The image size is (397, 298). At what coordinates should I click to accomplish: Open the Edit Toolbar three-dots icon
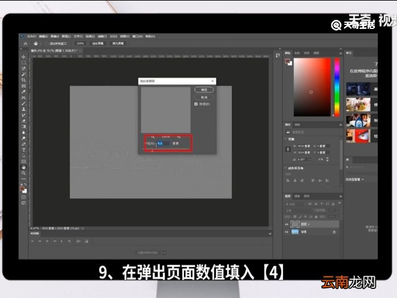(23, 179)
